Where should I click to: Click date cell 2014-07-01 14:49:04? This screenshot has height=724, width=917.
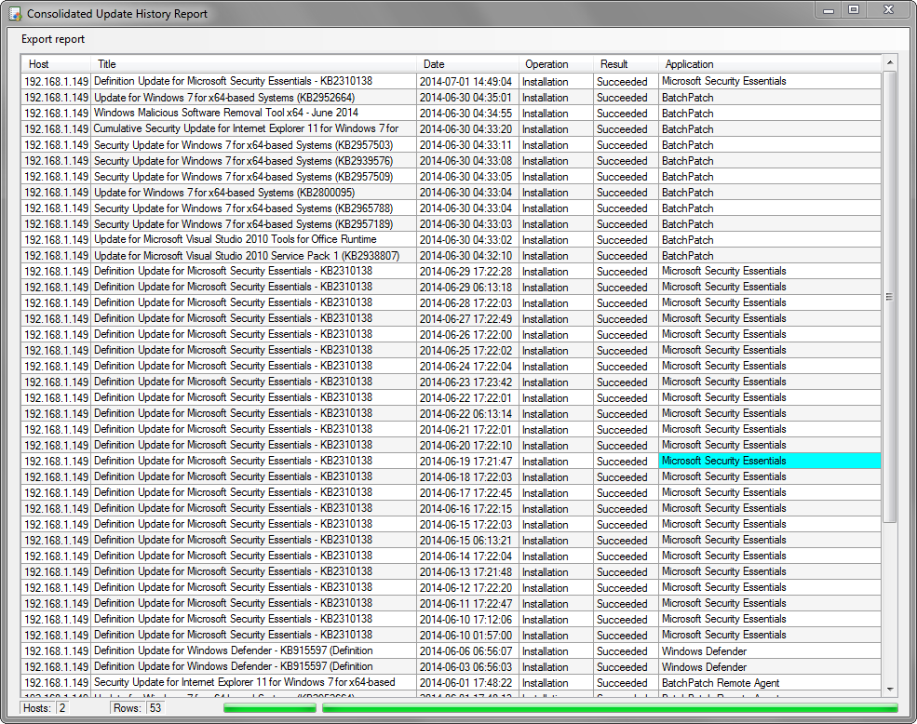[x=467, y=82]
